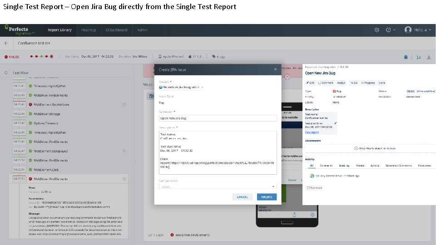Viewport: 436px width, 245px height.
Task: Set Jira issue status In Progress
Action: [368, 83]
